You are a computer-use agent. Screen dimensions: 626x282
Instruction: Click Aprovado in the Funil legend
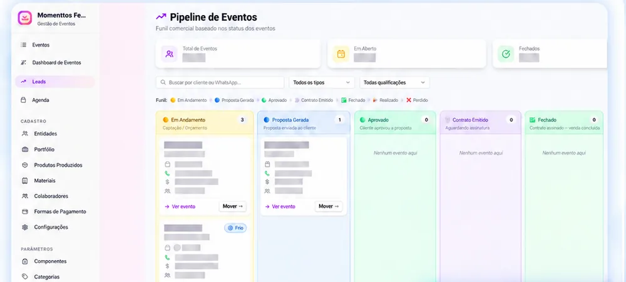click(274, 100)
